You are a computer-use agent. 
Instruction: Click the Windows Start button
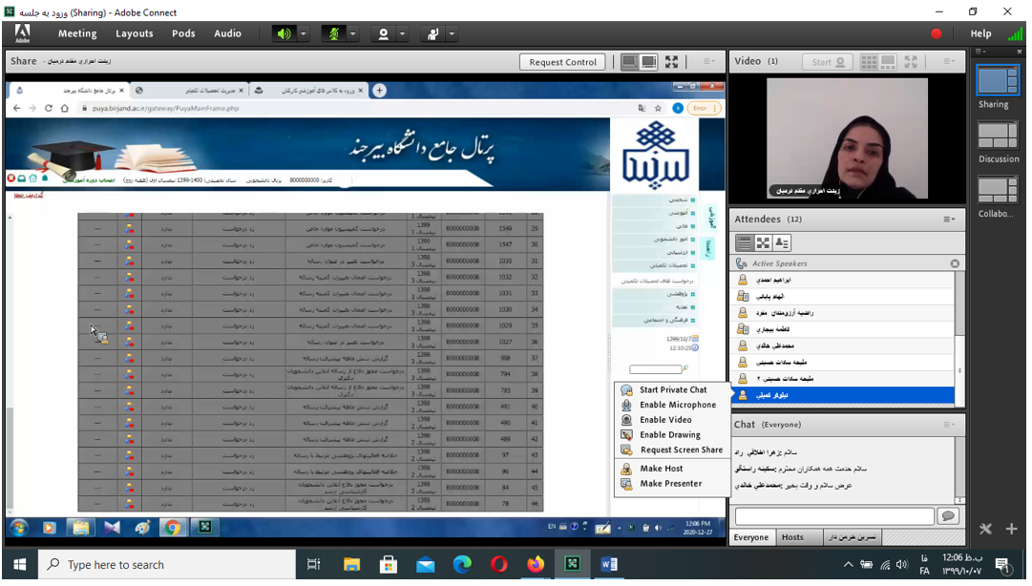click(19, 564)
